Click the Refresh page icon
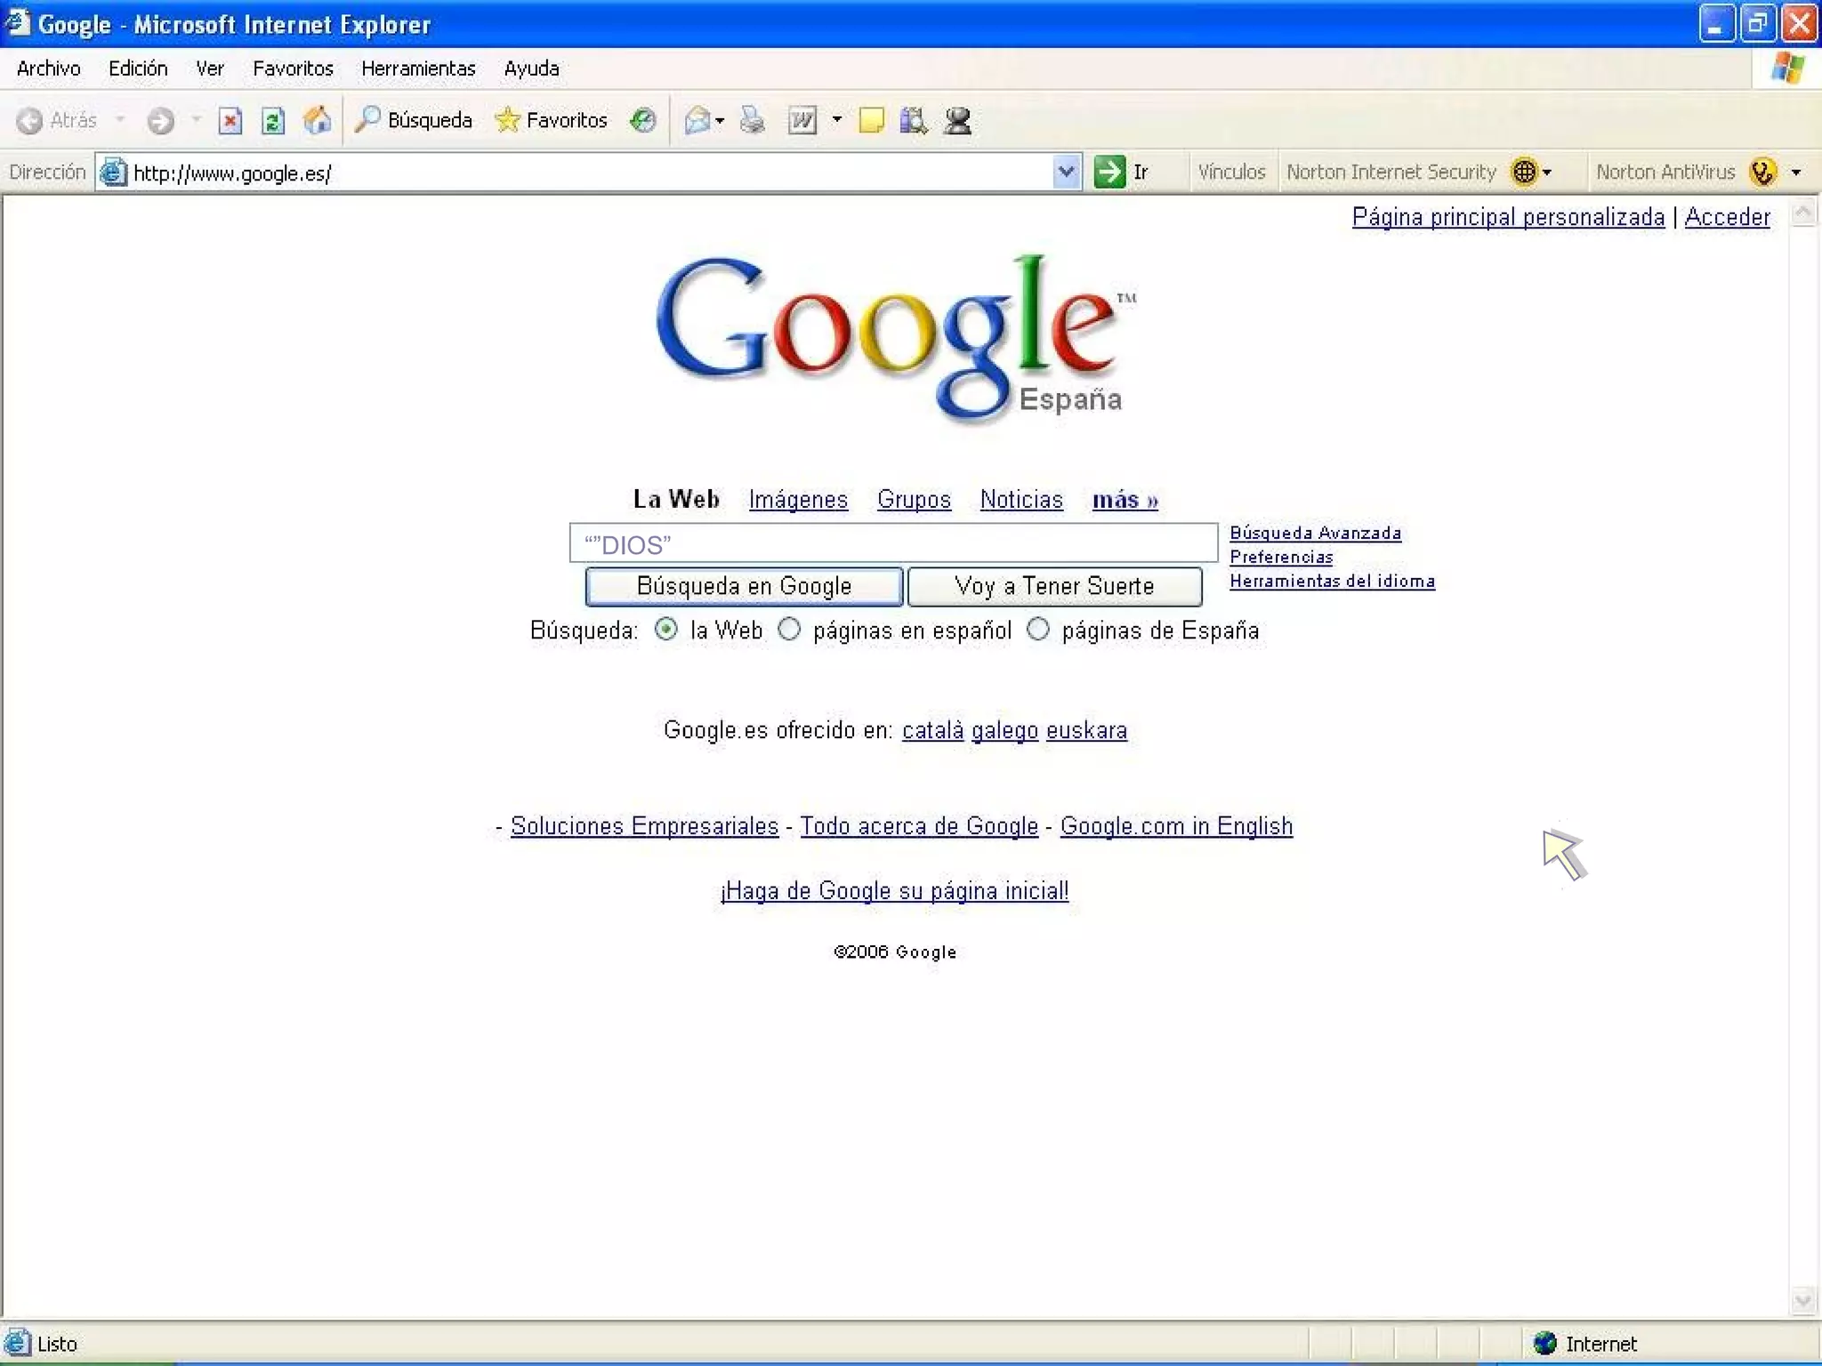Screen dimensions: 1822x1366 (273, 120)
